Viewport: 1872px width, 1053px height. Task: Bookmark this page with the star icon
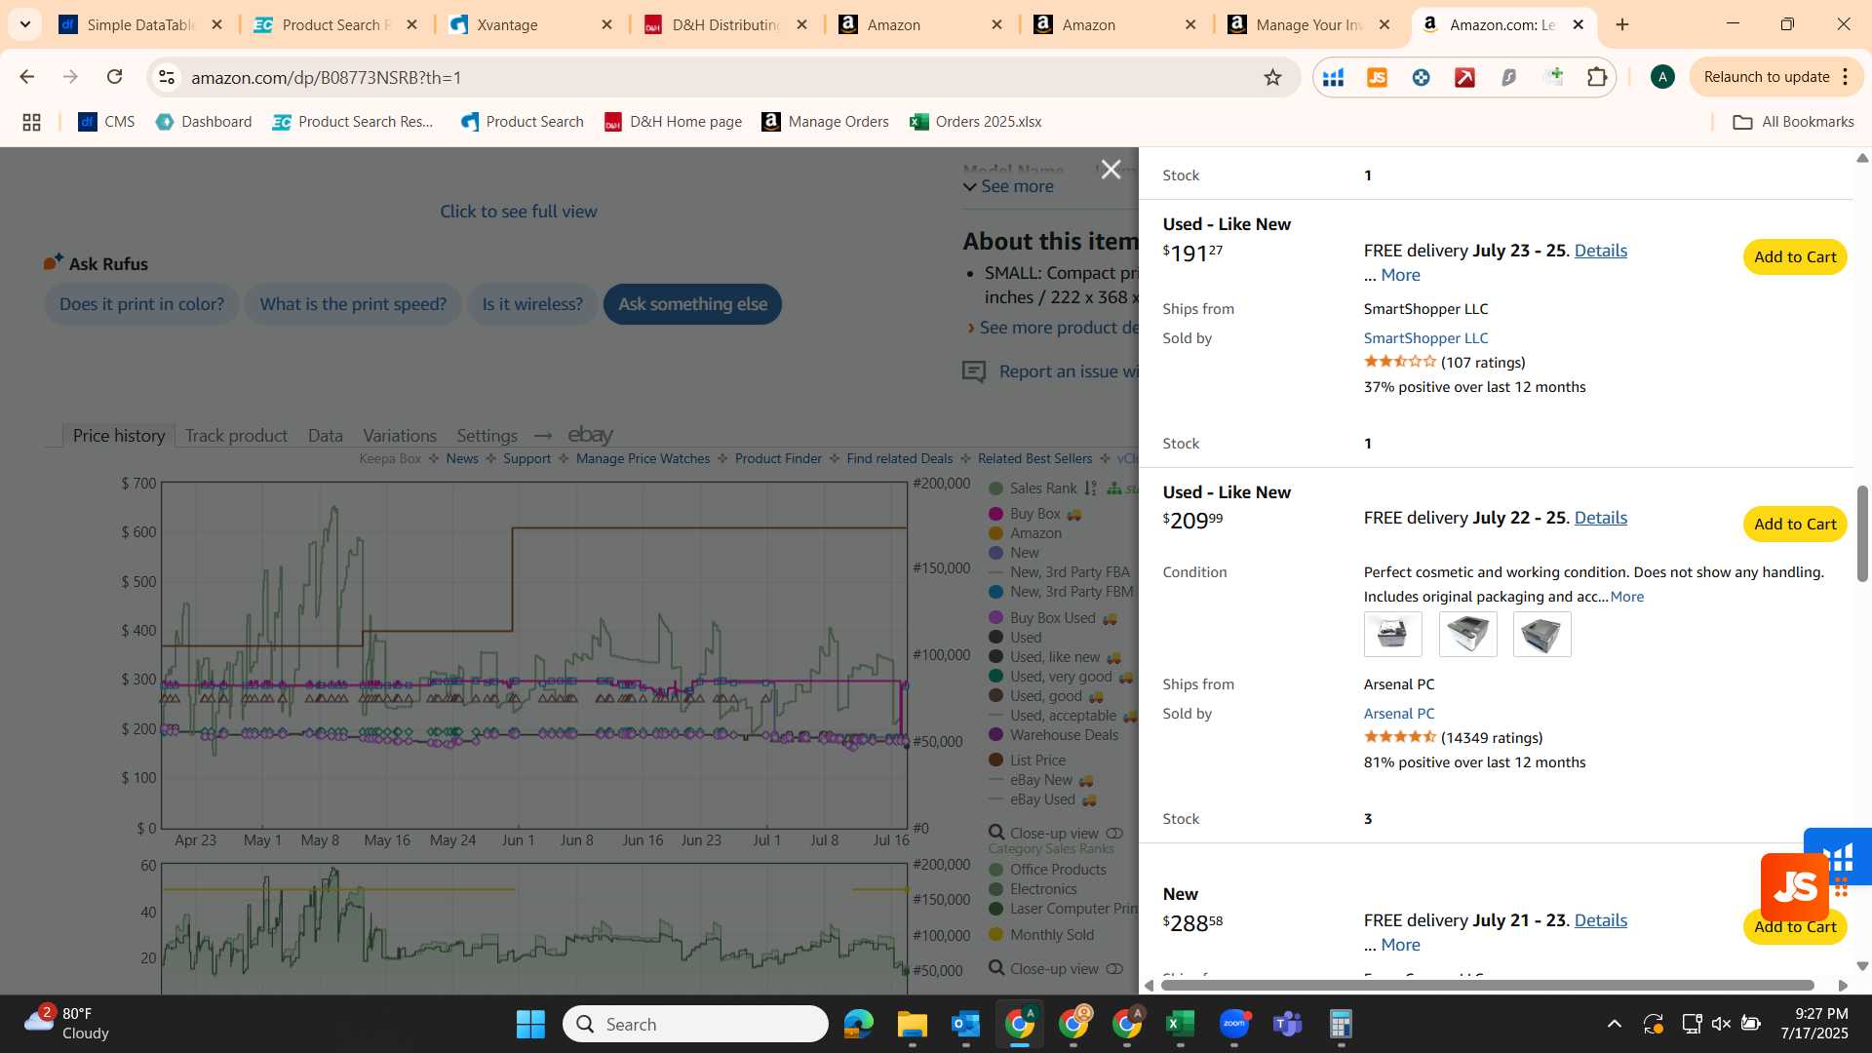click(1272, 77)
